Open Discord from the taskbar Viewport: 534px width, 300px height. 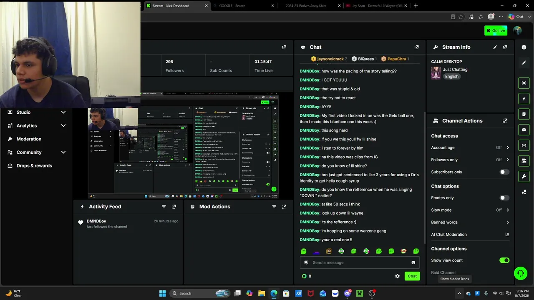click(347, 293)
